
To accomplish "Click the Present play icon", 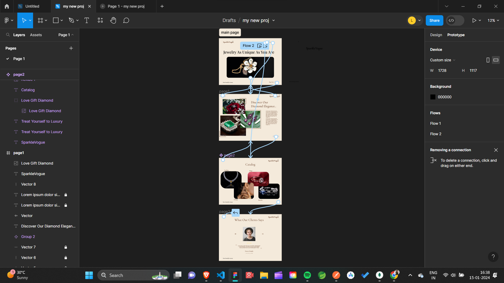I will coord(474,20).
